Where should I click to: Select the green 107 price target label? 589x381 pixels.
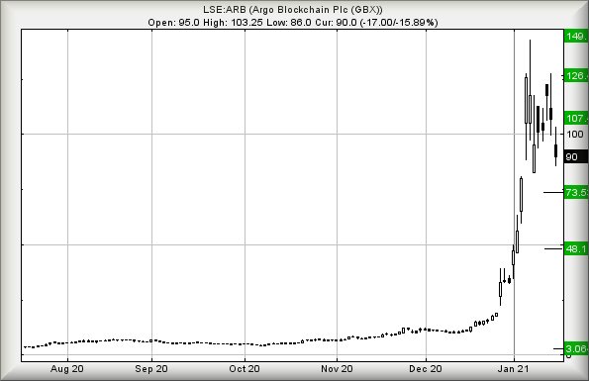pos(576,118)
